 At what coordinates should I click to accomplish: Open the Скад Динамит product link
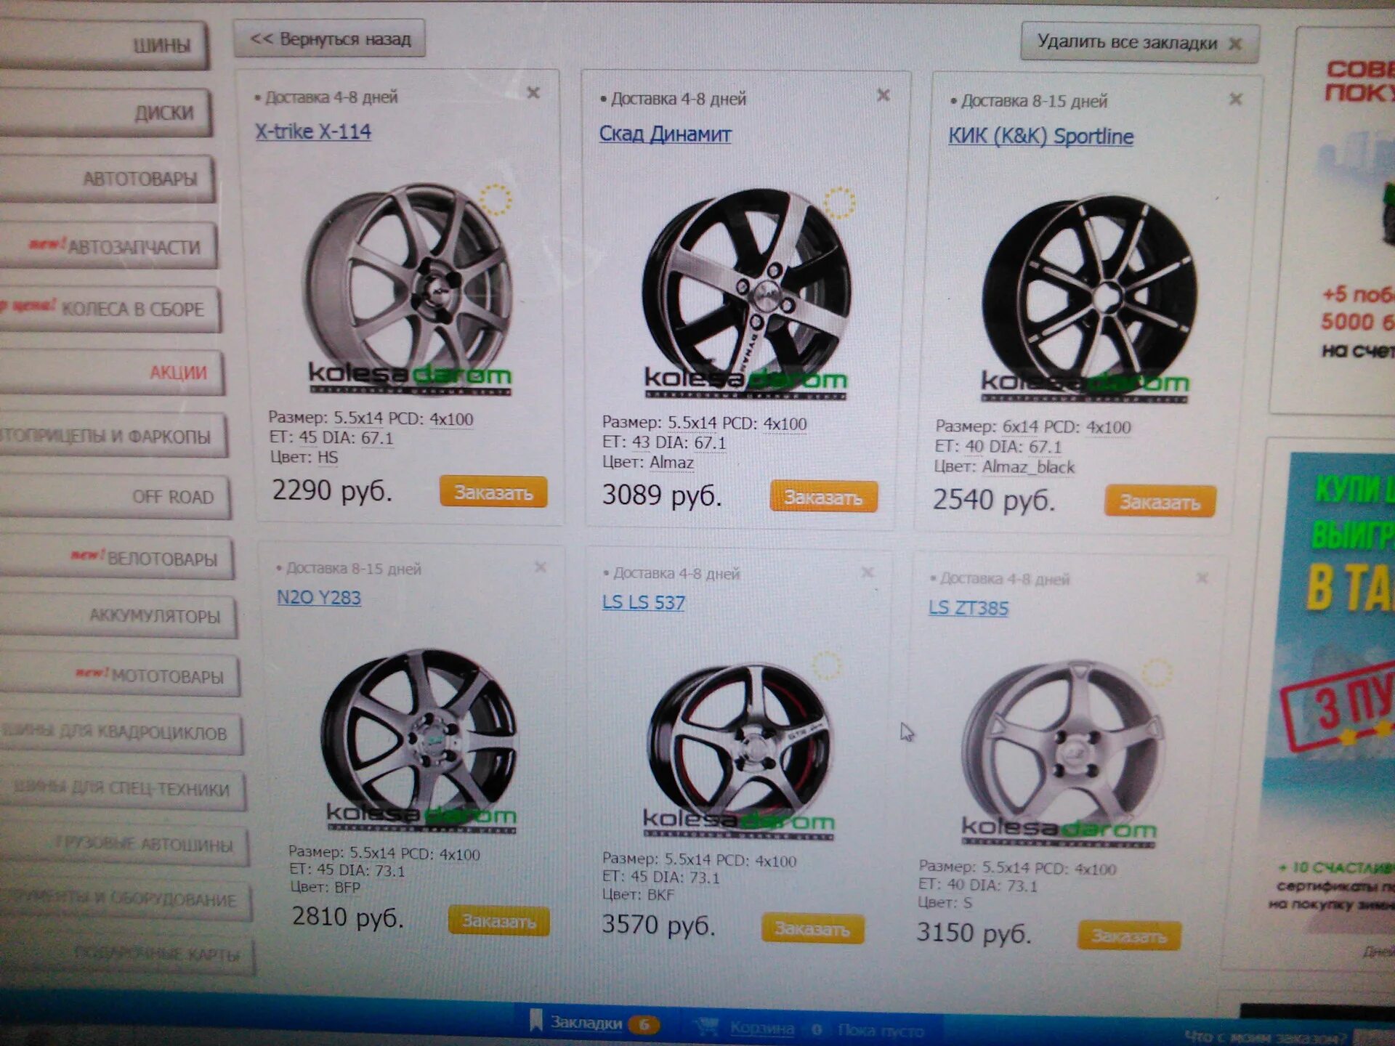tap(665, 134)
